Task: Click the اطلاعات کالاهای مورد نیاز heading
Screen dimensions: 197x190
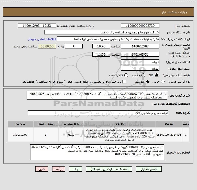Action: coord(171,104)
